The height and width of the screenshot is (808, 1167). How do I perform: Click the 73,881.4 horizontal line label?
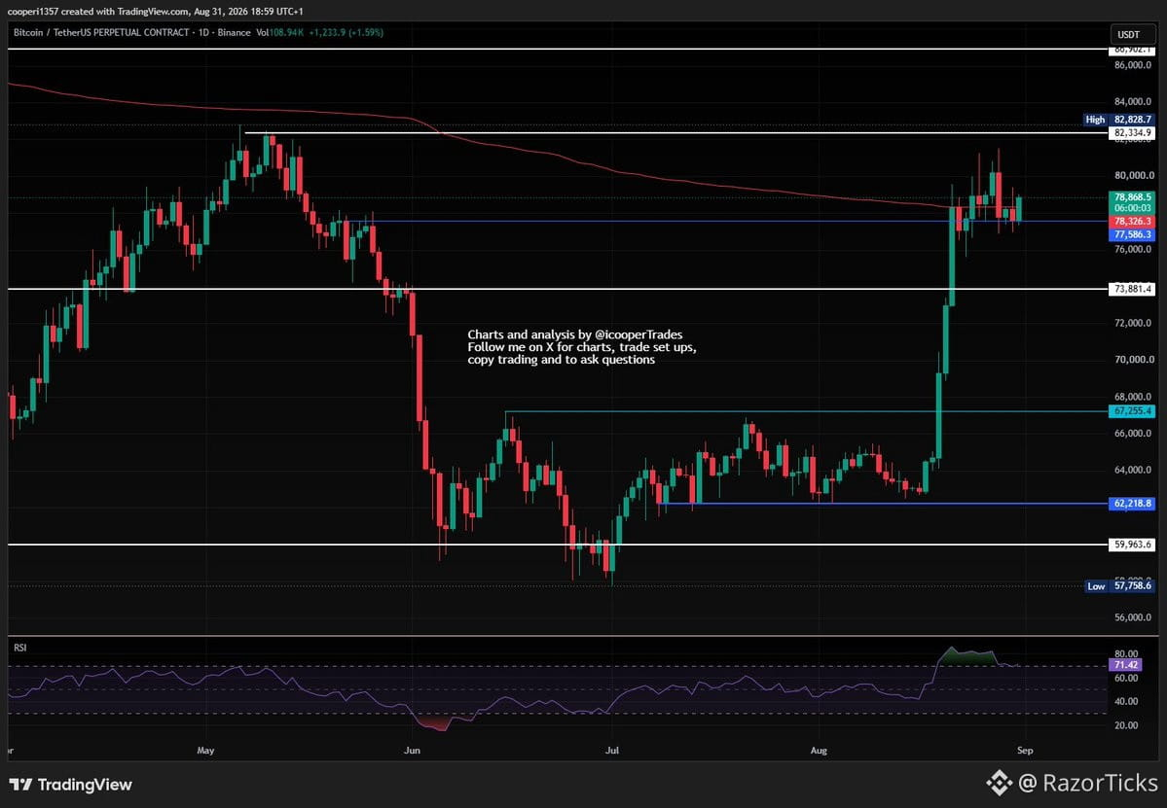pos(1132,289)
